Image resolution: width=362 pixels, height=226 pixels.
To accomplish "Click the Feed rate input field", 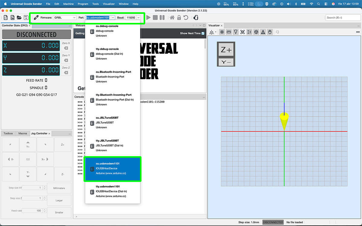I will pos(32,211).
